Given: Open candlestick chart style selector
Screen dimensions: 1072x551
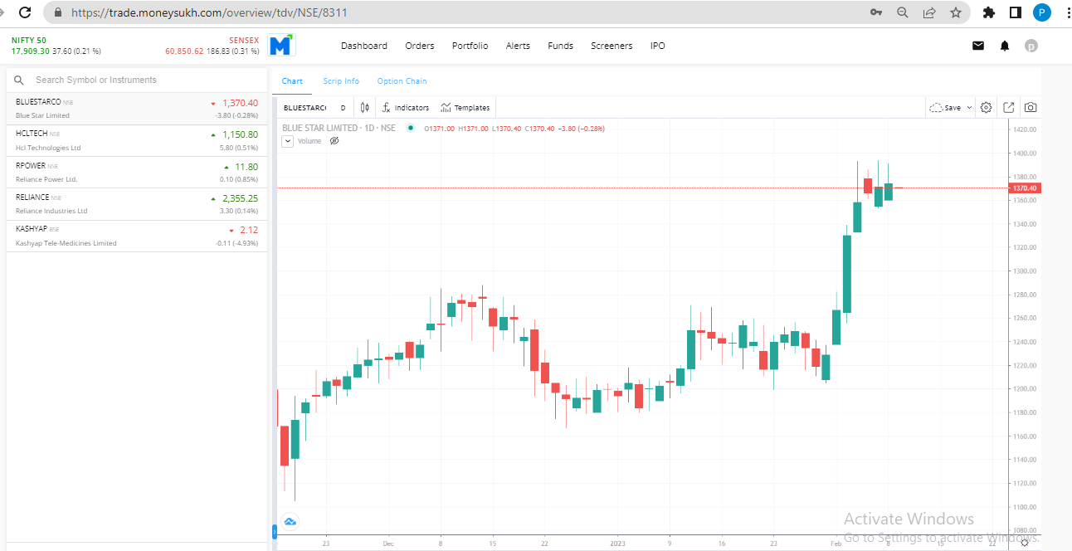Looking at the screenshot, I should [364, 107].
